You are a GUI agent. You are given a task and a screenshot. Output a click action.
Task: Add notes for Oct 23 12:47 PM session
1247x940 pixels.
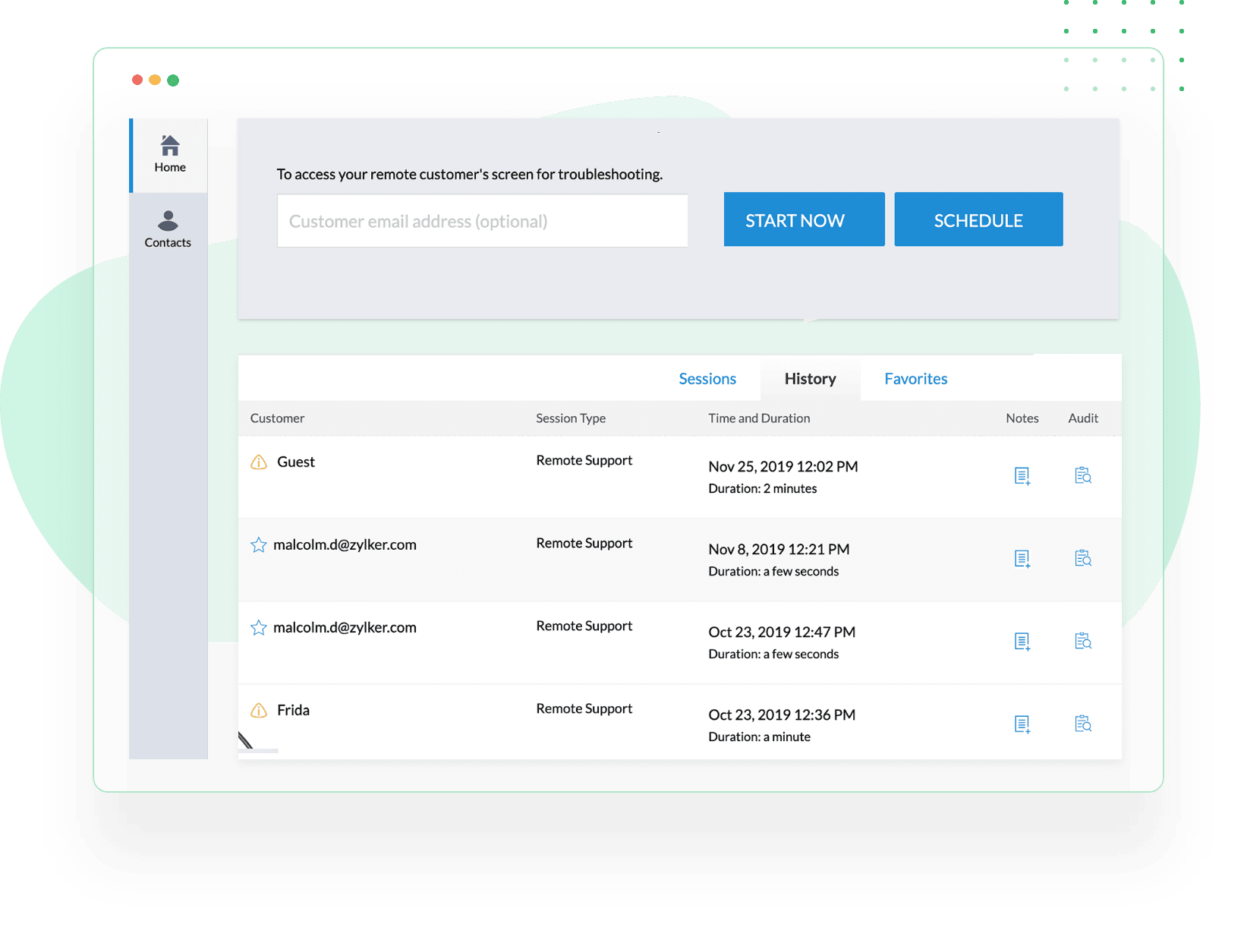tap(1022, 642)
